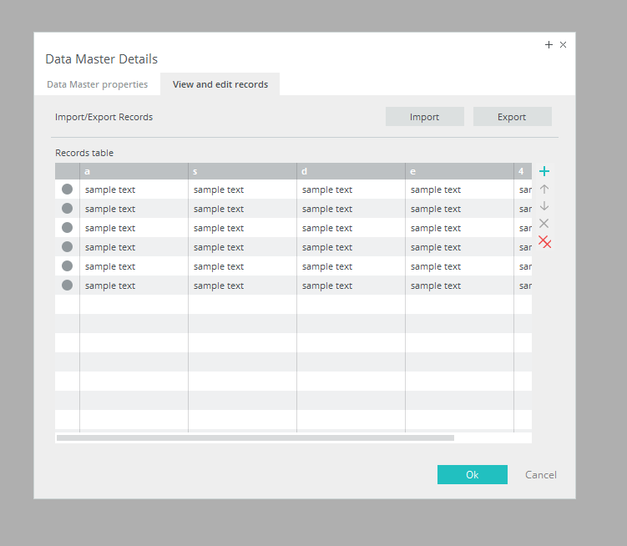Select the first row's gray circle

(x=67, y=190)
